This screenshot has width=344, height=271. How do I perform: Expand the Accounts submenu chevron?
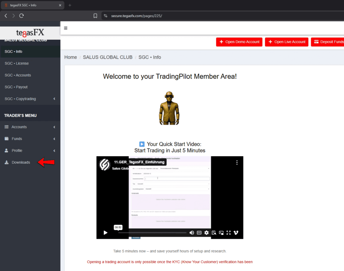pos(54,127)
